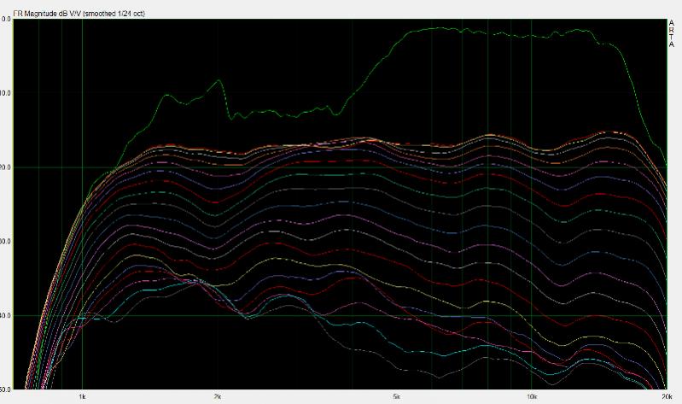Click the 20k frequency axis label
This screenshot has height=404, width=682.
[x=667, y=397]
